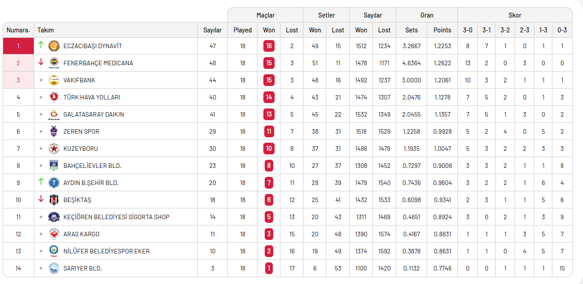Click the Beşiktaş club logo
The image size is (583, 284).
tap(54, 200)
